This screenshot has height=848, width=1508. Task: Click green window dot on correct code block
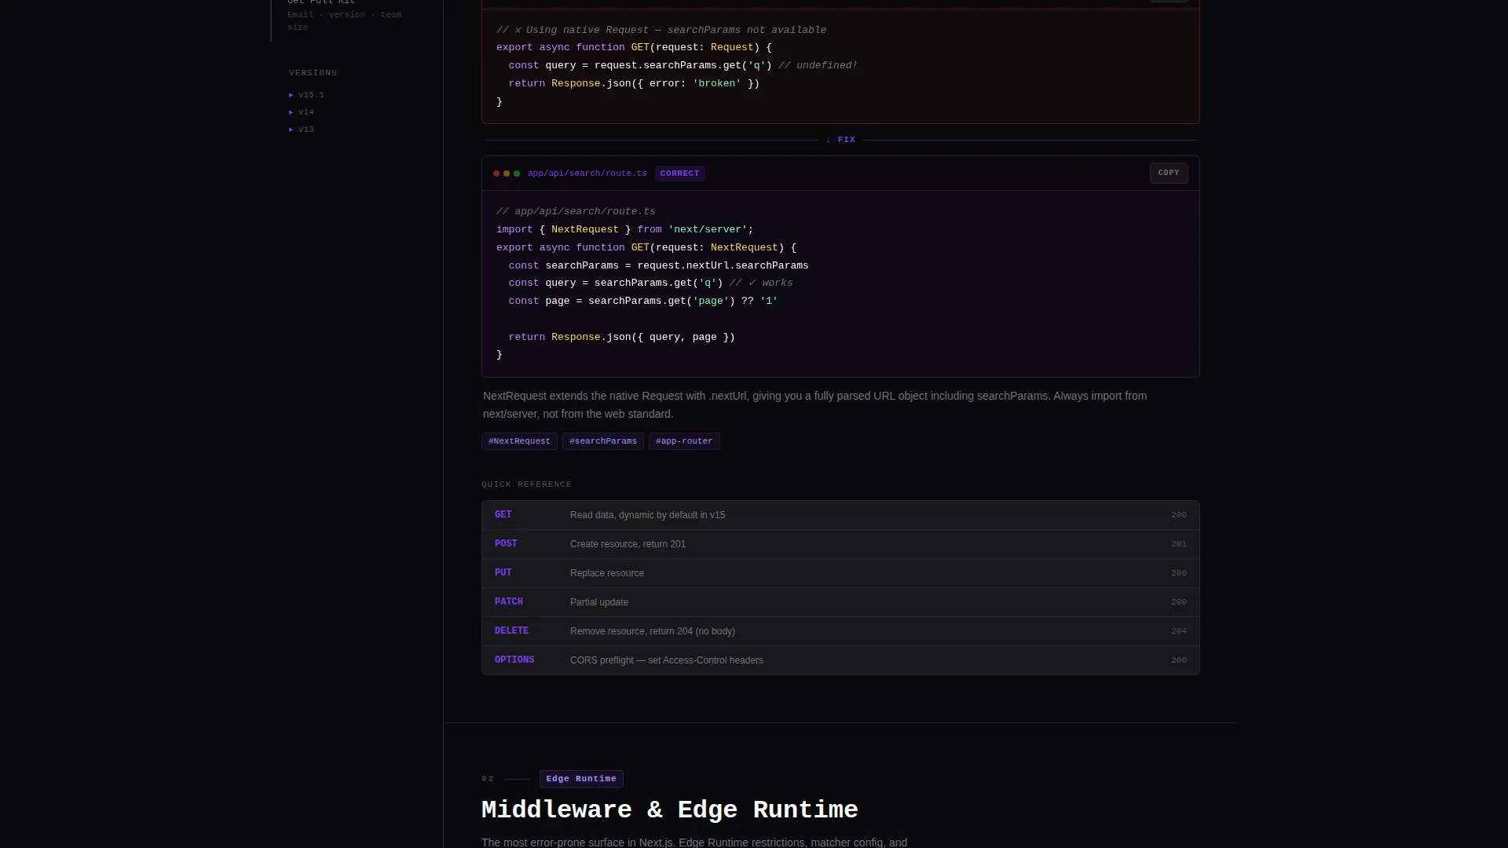click(517, 174)
